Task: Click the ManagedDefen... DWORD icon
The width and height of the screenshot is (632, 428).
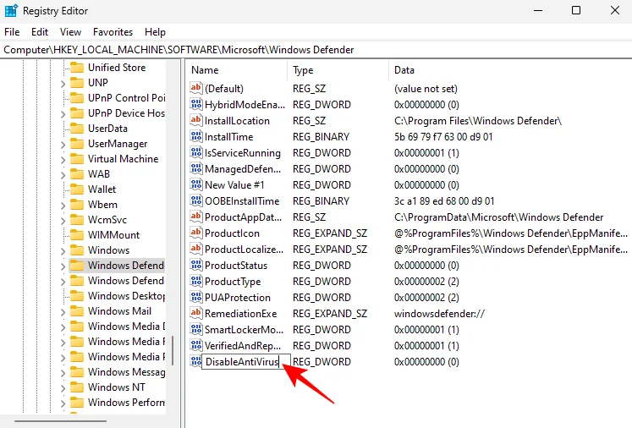Action: [x=196, y=168]
